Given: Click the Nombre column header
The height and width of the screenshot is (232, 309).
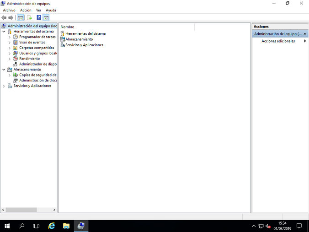Looking at the screenshot, I should pos(127,27).
